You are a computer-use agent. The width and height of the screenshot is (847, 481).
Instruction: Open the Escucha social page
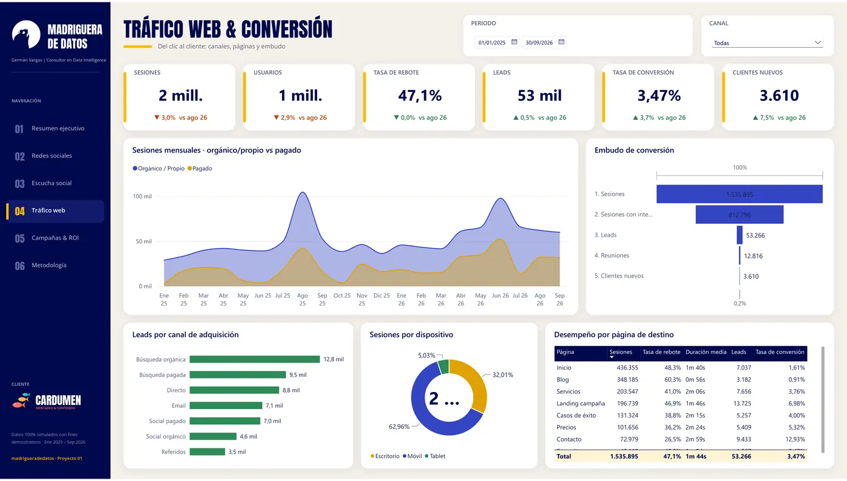coord(55,183)
